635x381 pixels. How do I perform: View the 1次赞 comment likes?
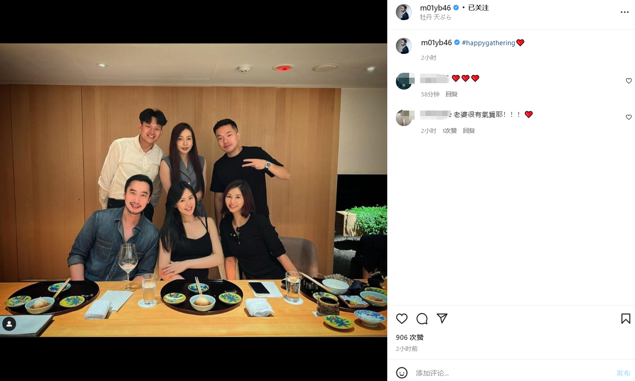coord(449,131)
